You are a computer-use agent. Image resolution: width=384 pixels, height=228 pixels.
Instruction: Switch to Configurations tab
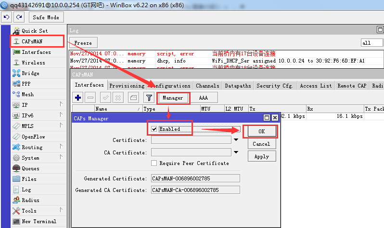coord(170,86)
